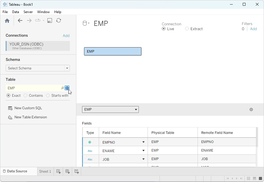Open the ENAME field name dropdown
Image resolution: width=264 pixels, height=182 pixels.
tap(143, 150)
